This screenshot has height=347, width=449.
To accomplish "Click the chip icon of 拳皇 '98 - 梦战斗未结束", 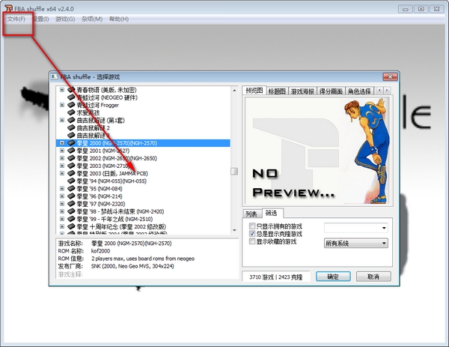I will (71, 211).
